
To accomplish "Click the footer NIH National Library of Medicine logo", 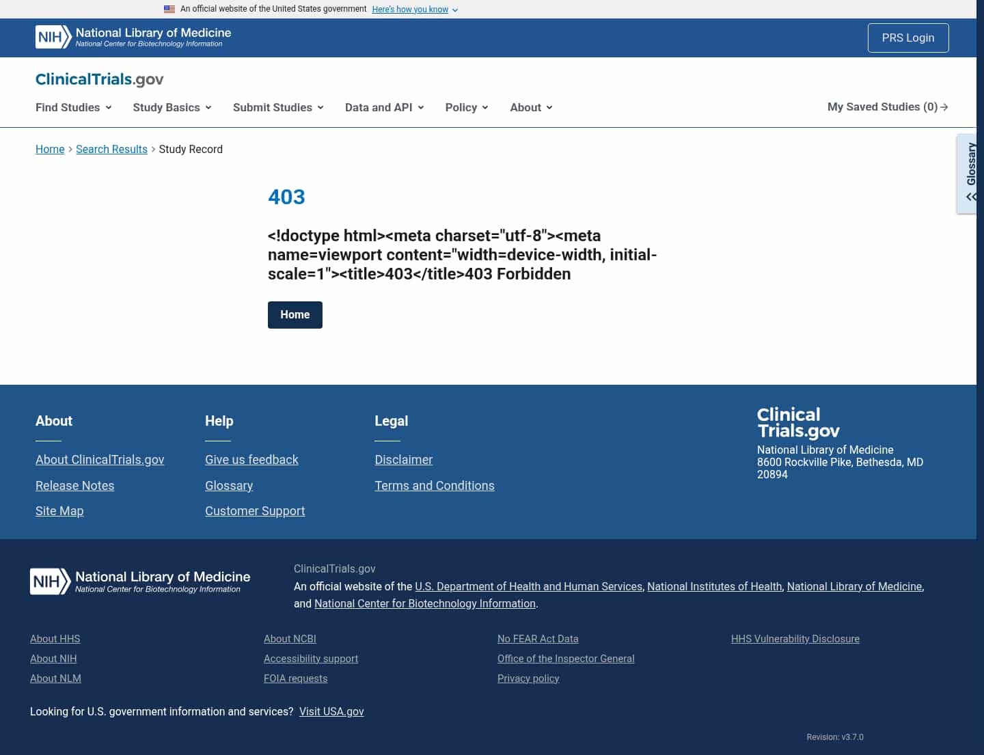I will (x=140, y=581).
